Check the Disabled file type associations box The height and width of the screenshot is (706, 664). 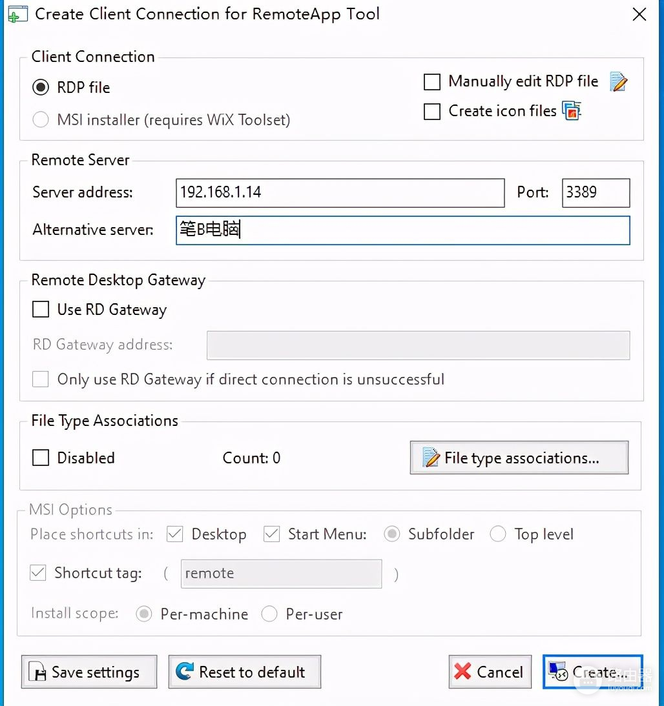pos(41,458)
